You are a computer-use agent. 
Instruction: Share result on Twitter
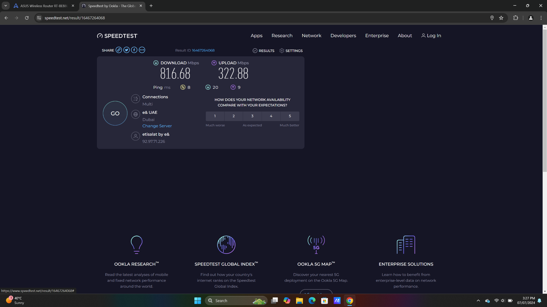[126, 50]
